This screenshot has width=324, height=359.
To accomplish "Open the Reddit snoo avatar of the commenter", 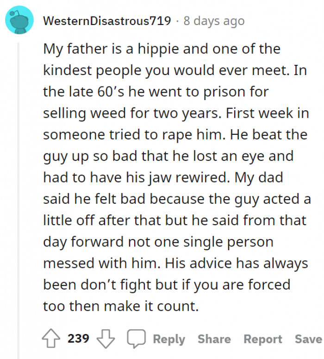I will [x=19, y=20].
